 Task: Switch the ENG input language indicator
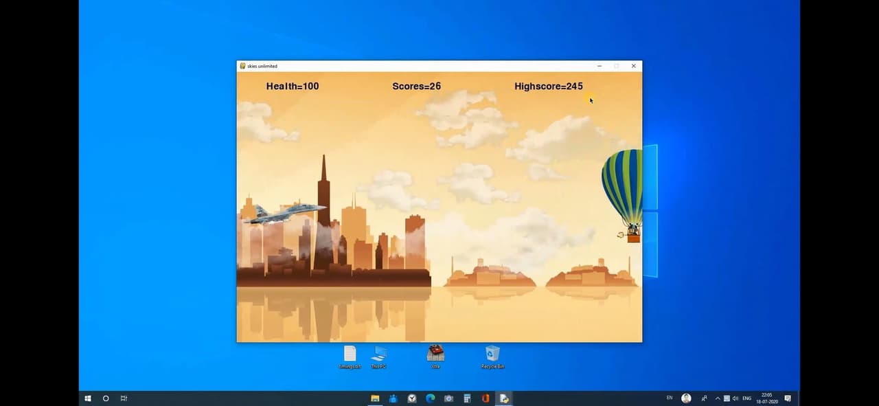[x=747, y=398]
